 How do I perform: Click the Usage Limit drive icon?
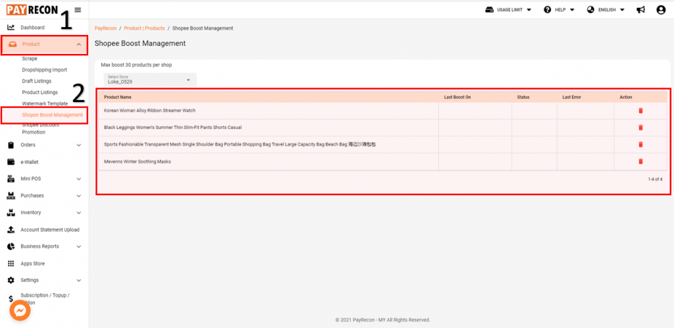(x=490, y=10)
